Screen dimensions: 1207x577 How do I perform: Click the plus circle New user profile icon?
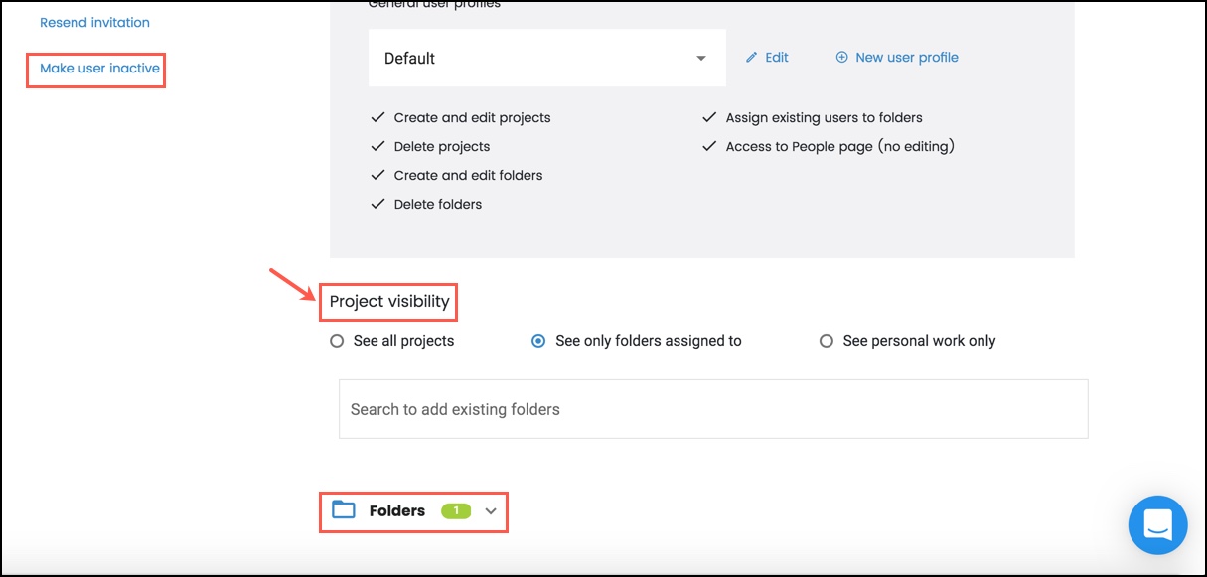pyautogui.click(x=841, y=58)
